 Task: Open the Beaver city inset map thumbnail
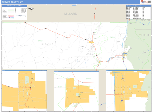(x=129, y=91)
